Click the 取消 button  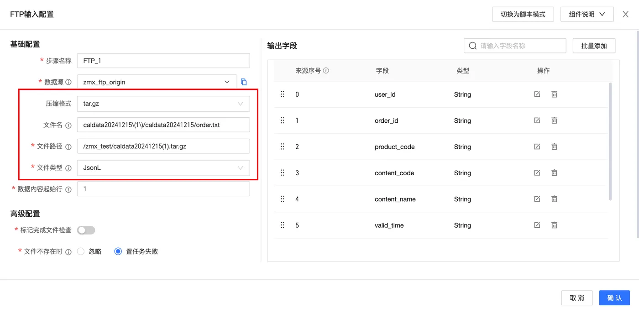577,297
